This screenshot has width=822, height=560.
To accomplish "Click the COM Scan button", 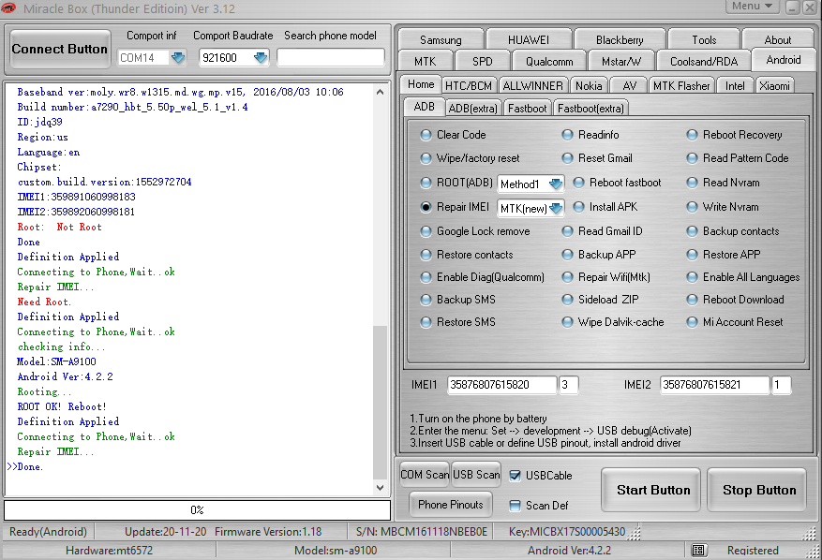I will pyautogui.click(x=425, y=475).
